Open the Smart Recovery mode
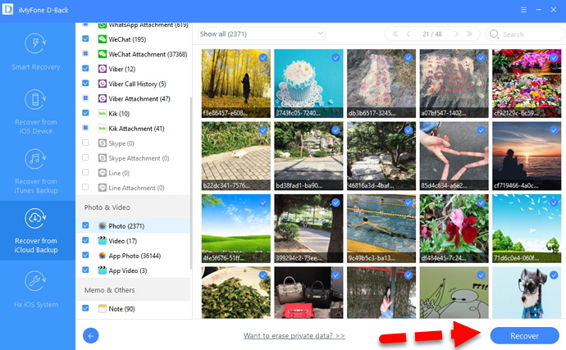 tap(37, 52)
